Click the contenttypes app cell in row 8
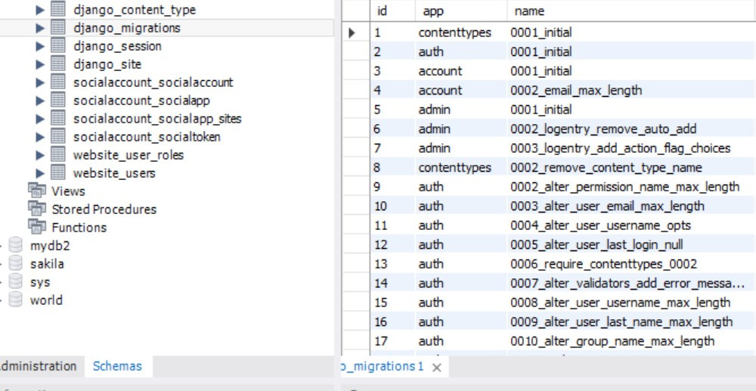 coord(461,167)
